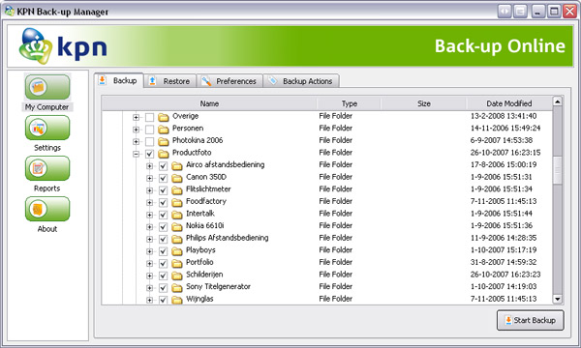Sort by the Type column header
The width and height of the screenshot is (581, 348).
pyautogui.click(x=349, y=103)
